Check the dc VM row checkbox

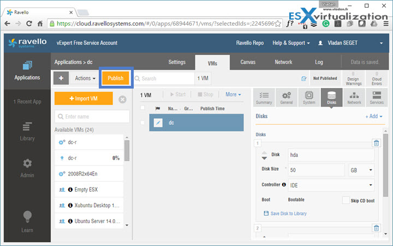tap(142, 122)
